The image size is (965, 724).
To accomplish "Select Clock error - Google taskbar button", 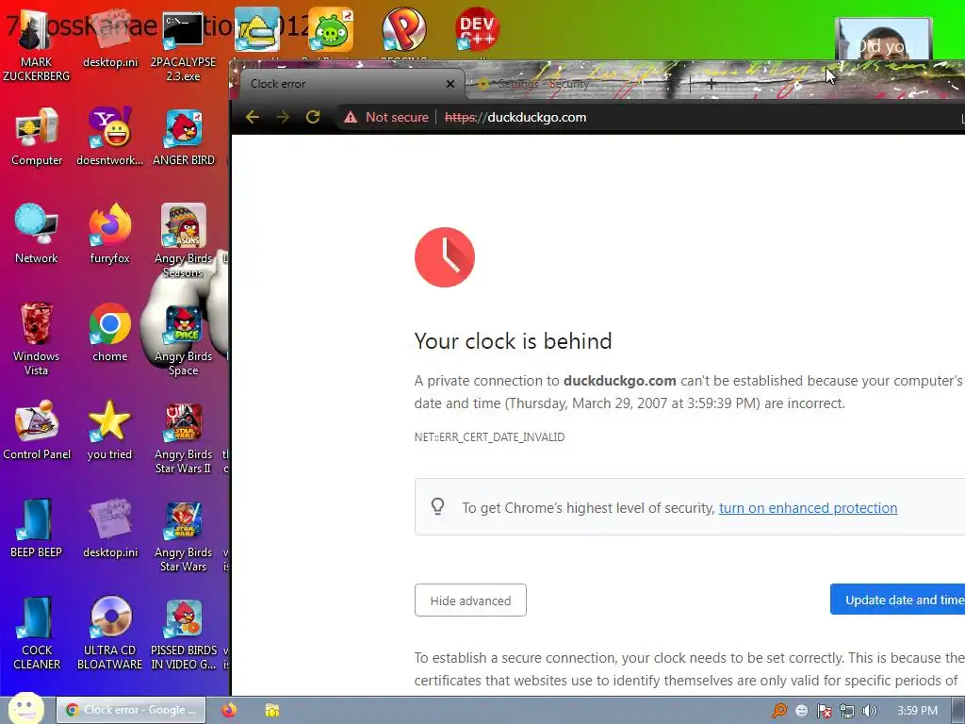I will click(131, 710).
